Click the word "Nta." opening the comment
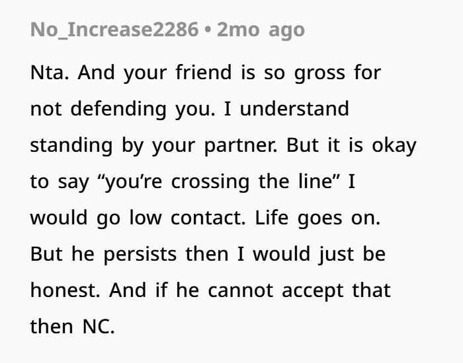Screen dimensions: 463x363 (x=50, y=73)
